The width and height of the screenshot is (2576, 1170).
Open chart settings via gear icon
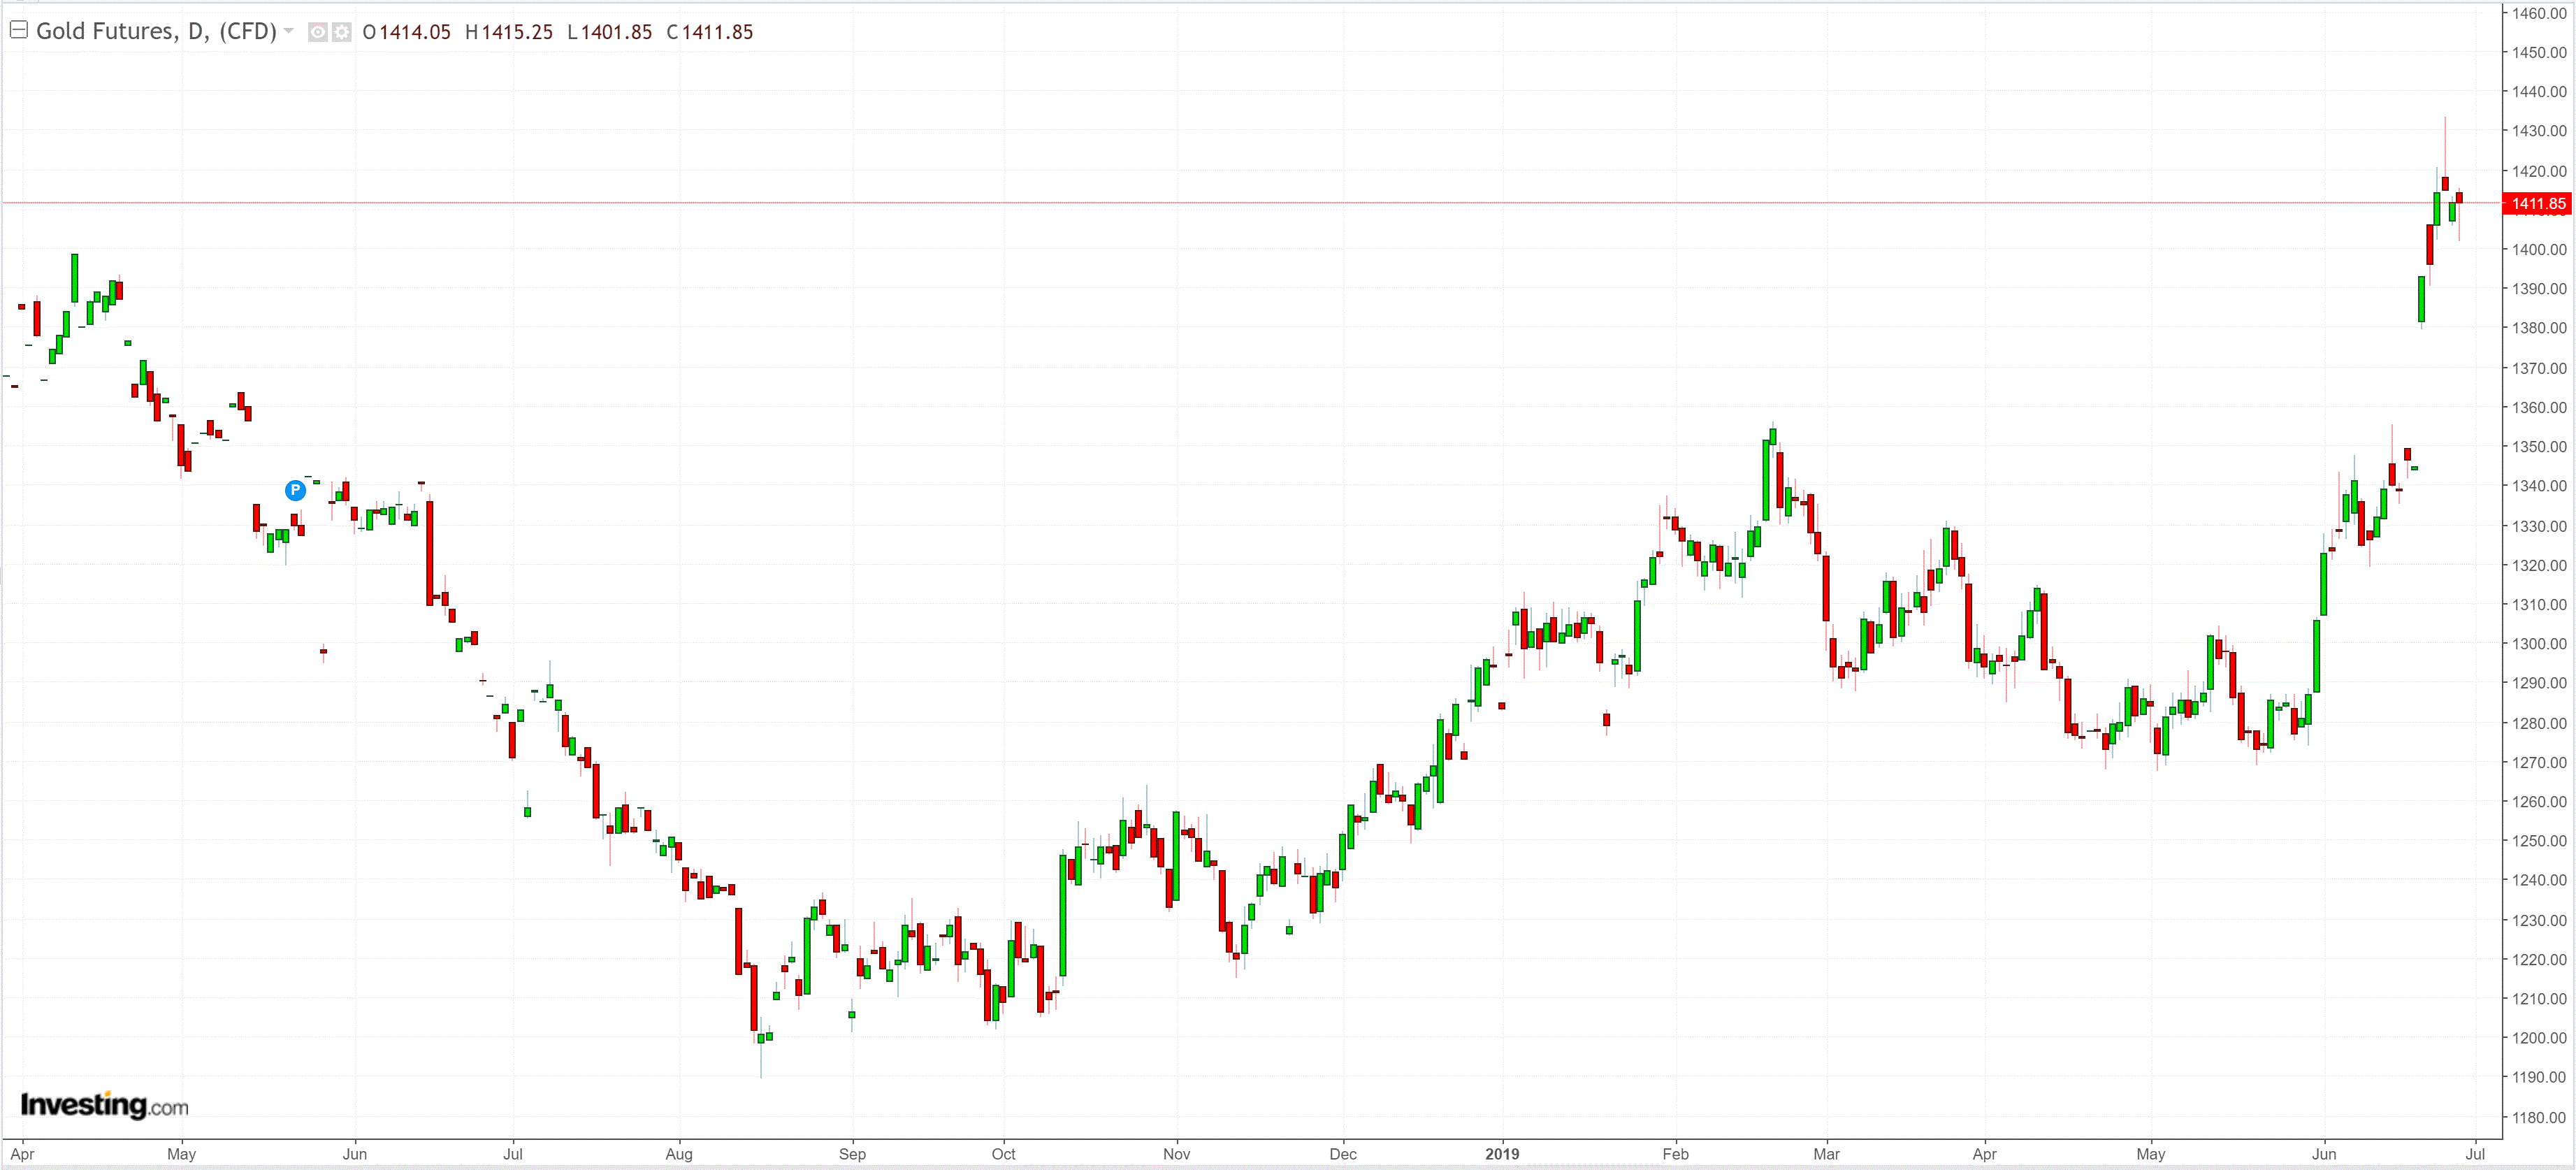342,32
